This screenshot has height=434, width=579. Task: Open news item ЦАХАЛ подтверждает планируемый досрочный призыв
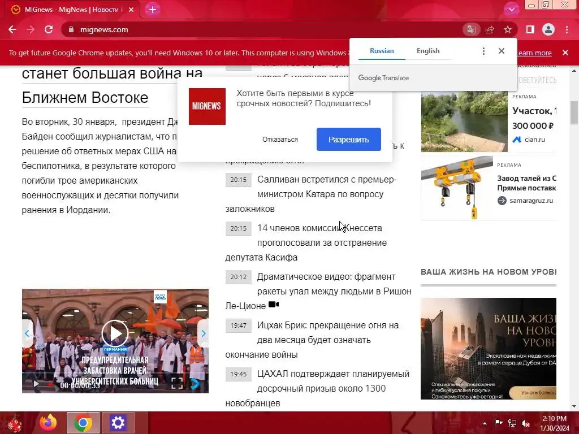[318, 388]
